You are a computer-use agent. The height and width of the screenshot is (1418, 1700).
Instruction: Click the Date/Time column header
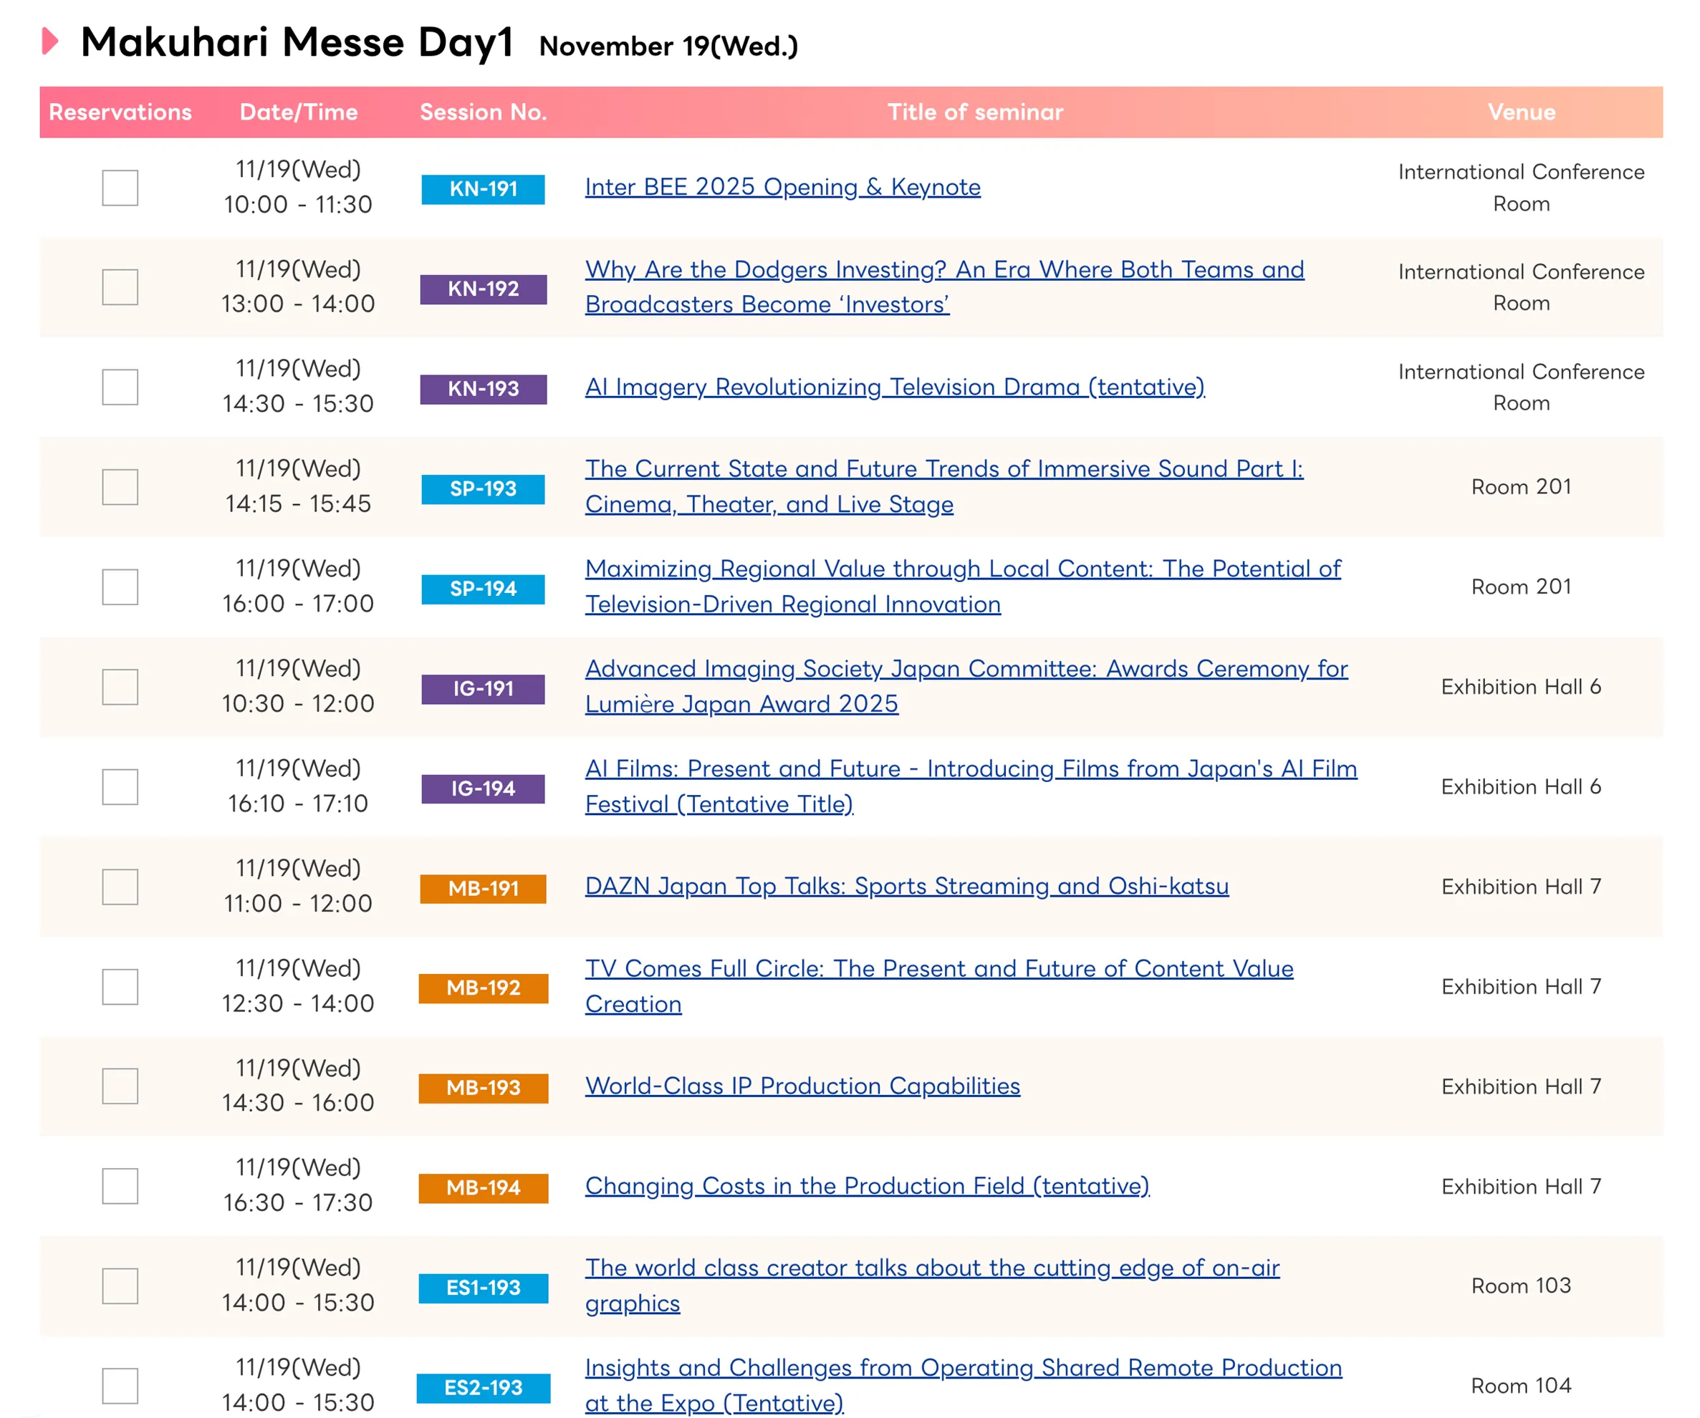tap(299, 112)
